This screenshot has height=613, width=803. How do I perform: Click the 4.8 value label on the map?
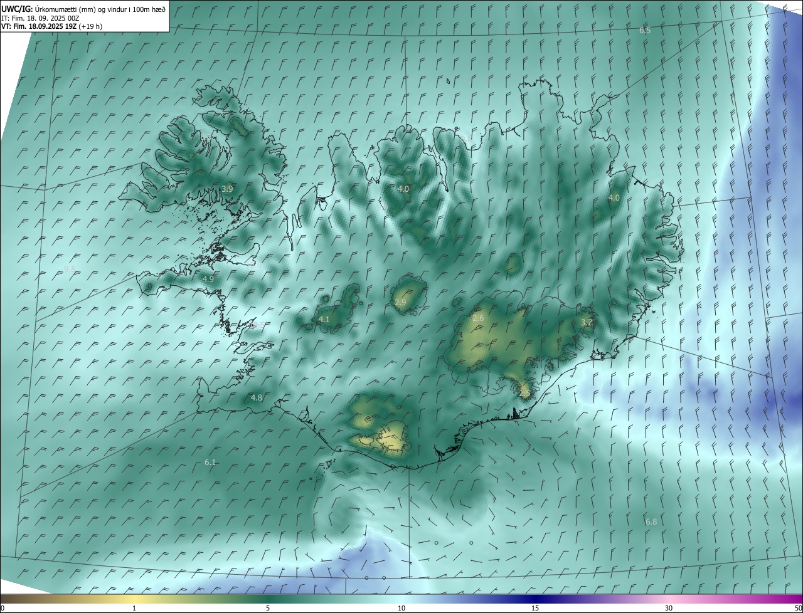point(257,397)
